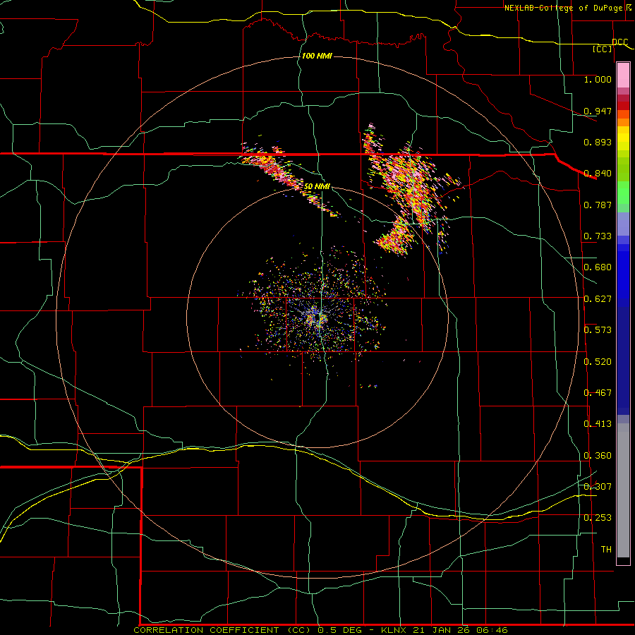This screenshot has height=635, width=635.
Task: Select the 0.840 scale value
Action: (598, 174)
